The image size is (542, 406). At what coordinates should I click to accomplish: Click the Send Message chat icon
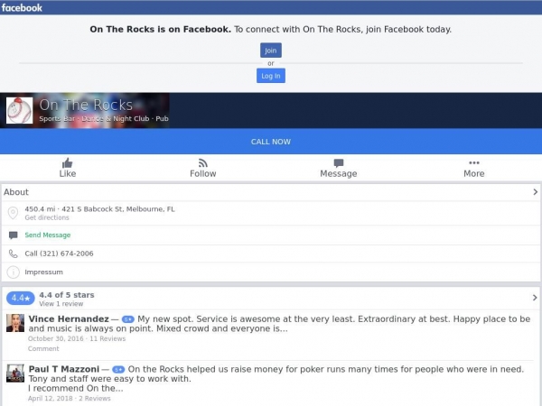pyautogui.click(x=14, y=235)
